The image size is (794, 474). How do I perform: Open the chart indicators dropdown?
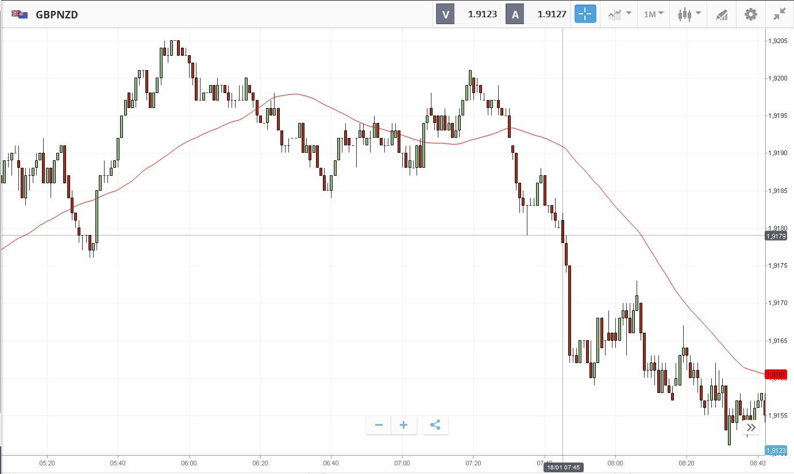click(619, 14)
